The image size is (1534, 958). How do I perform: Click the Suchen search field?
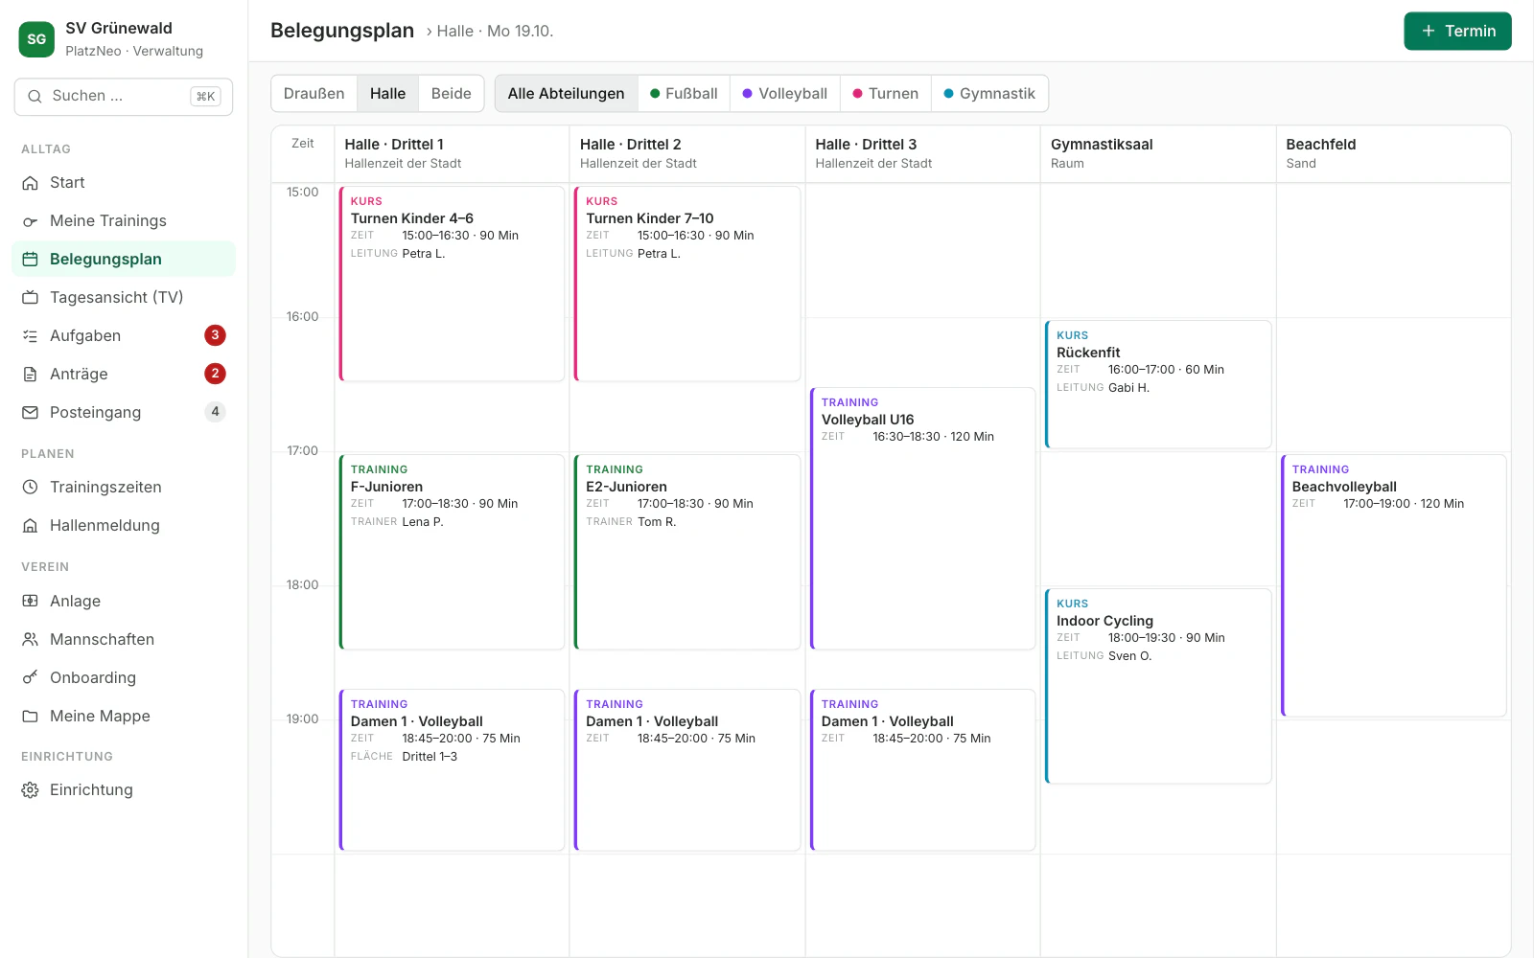(124, 97)
